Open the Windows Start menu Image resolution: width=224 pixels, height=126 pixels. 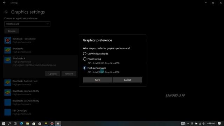click(3, 124)
